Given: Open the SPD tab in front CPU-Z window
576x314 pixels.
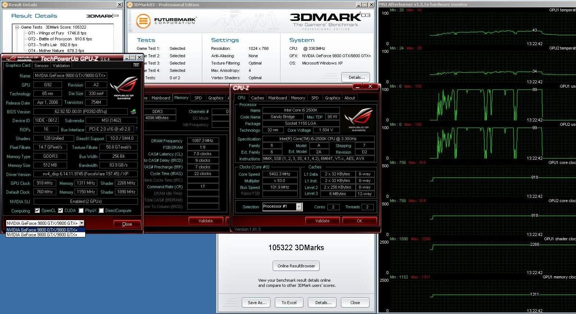Looking at the screenshot, I should (x=315, y=98).
